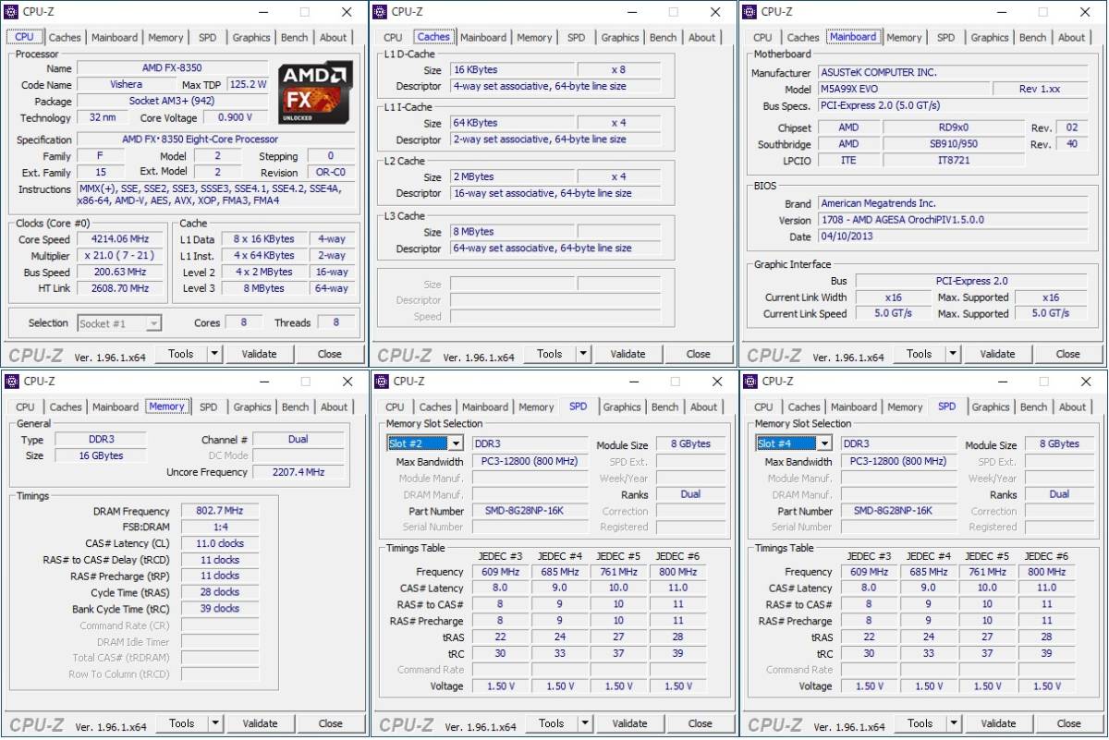
Task: Switch to Caches tab in the CPU window
Action: [x=65, y=38]
